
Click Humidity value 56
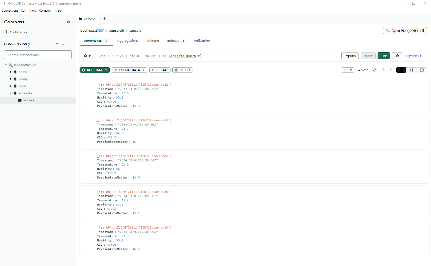(x=118, y=169)
